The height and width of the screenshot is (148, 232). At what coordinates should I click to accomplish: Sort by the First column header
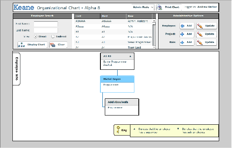tap(113, 16)
